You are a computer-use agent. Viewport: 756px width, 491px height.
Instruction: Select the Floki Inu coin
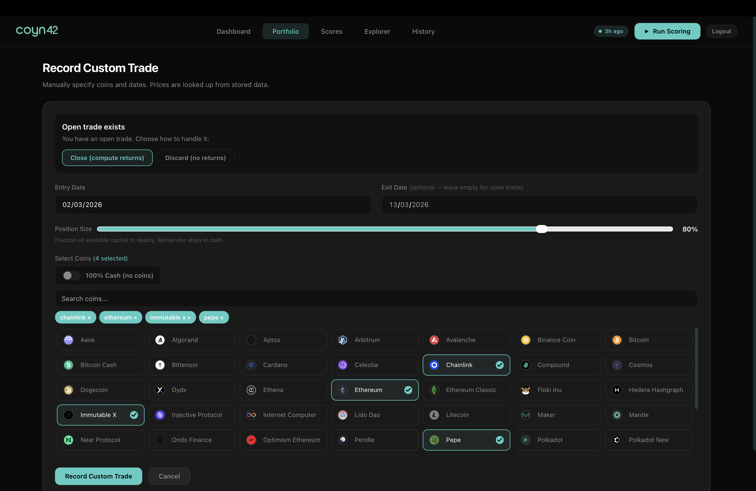557,390
